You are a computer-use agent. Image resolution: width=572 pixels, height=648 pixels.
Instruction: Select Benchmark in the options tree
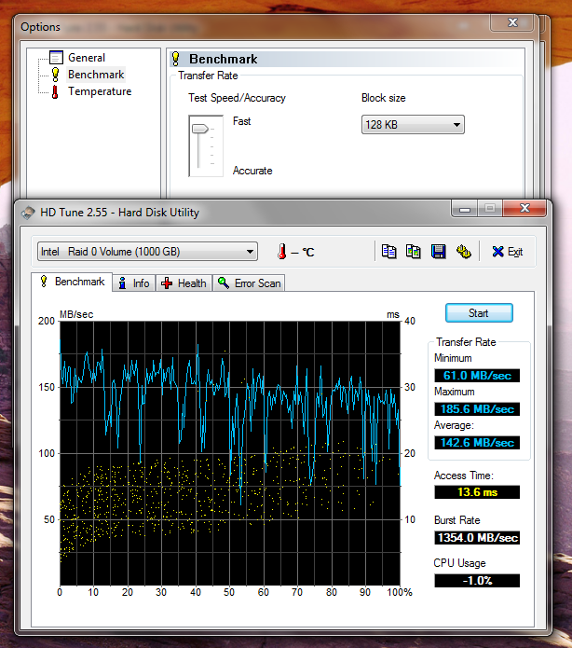(95, 75)
